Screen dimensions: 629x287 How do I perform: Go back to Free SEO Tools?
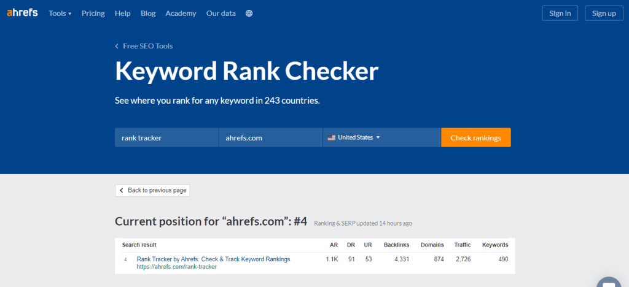point(144,46)
